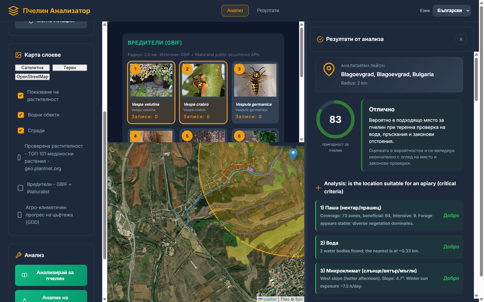
Task: Click the Анализ на button at sidebar bottom
Action: 51,296
